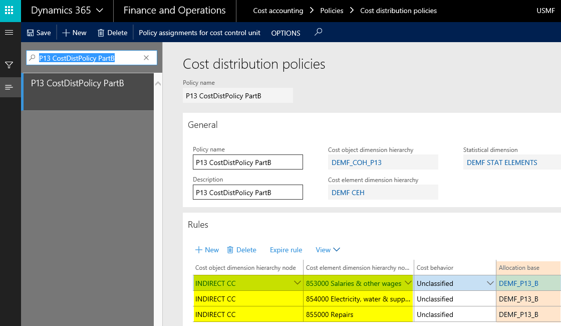This screenshot has height=326, width=561.
Task: Expand the hamburger navigation menu
Action: 9,33
